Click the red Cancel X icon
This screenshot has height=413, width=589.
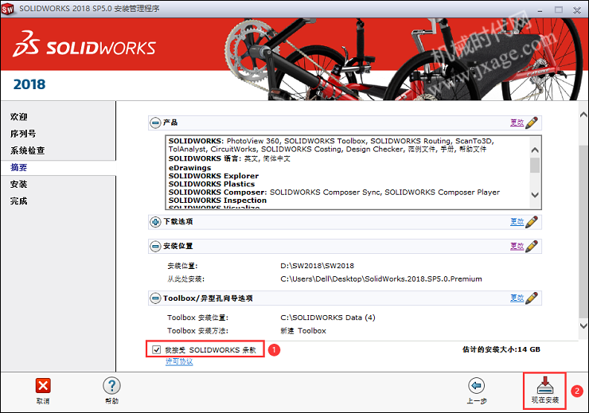coord(43,386)
